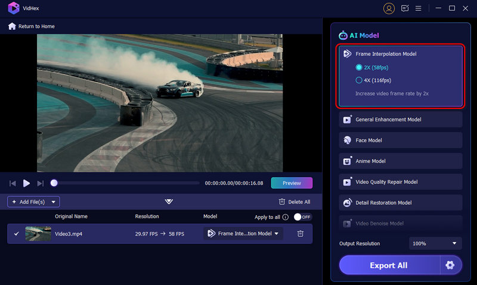The height and width of the screenshot is (285, 477).
Task: Jump to the previous frame
Action: [13, 183]
